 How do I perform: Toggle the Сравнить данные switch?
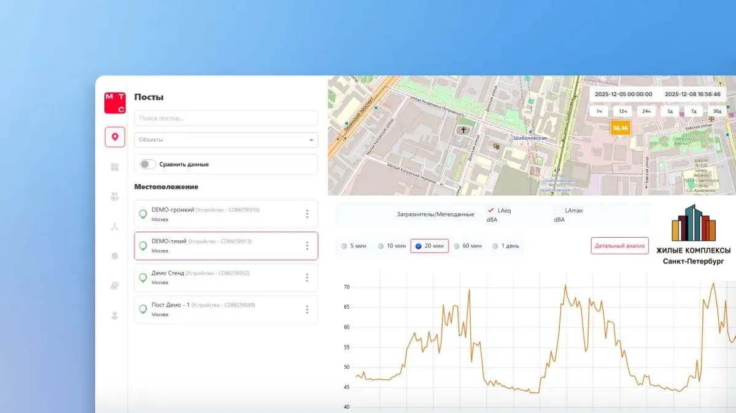tap(147, 164)
